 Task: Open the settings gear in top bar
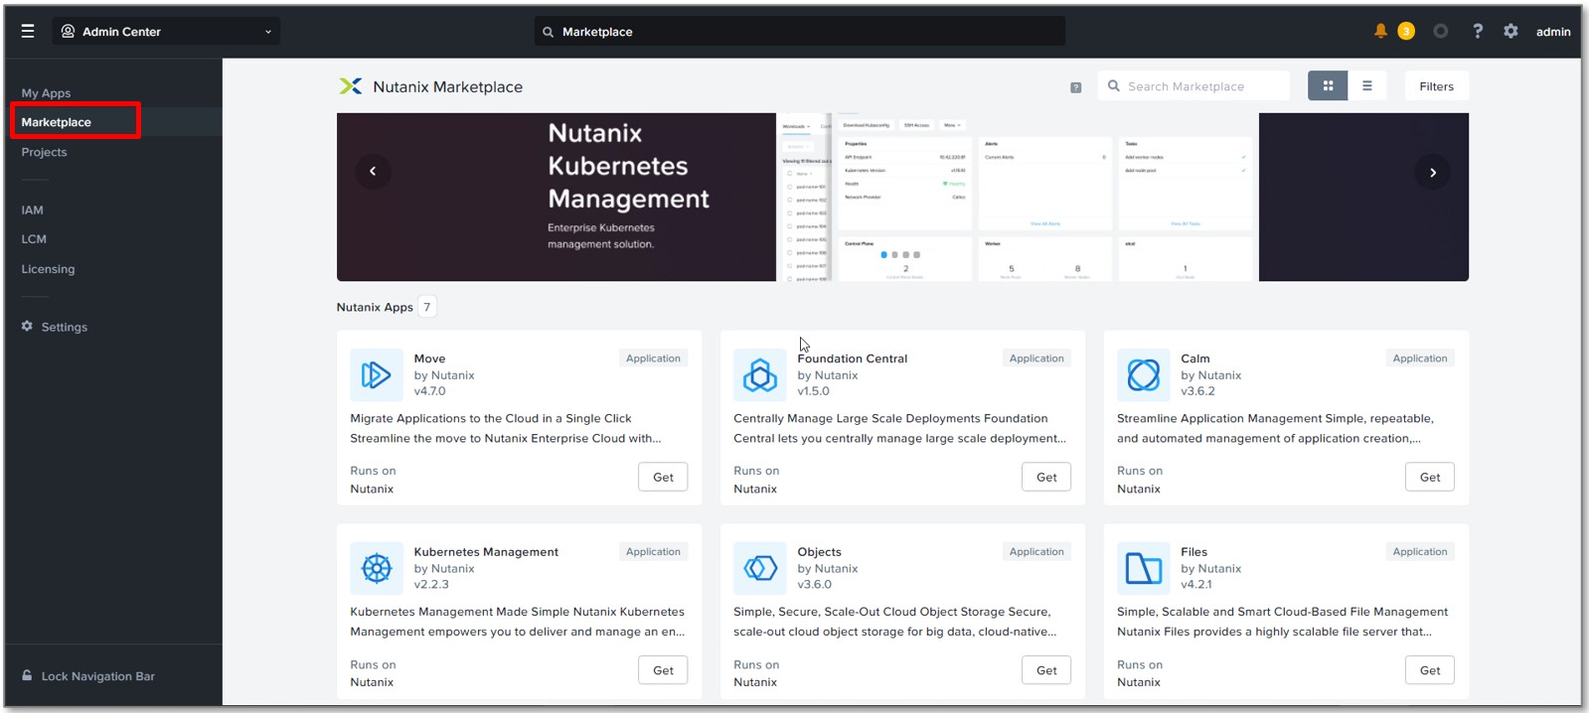(1510, 31)
